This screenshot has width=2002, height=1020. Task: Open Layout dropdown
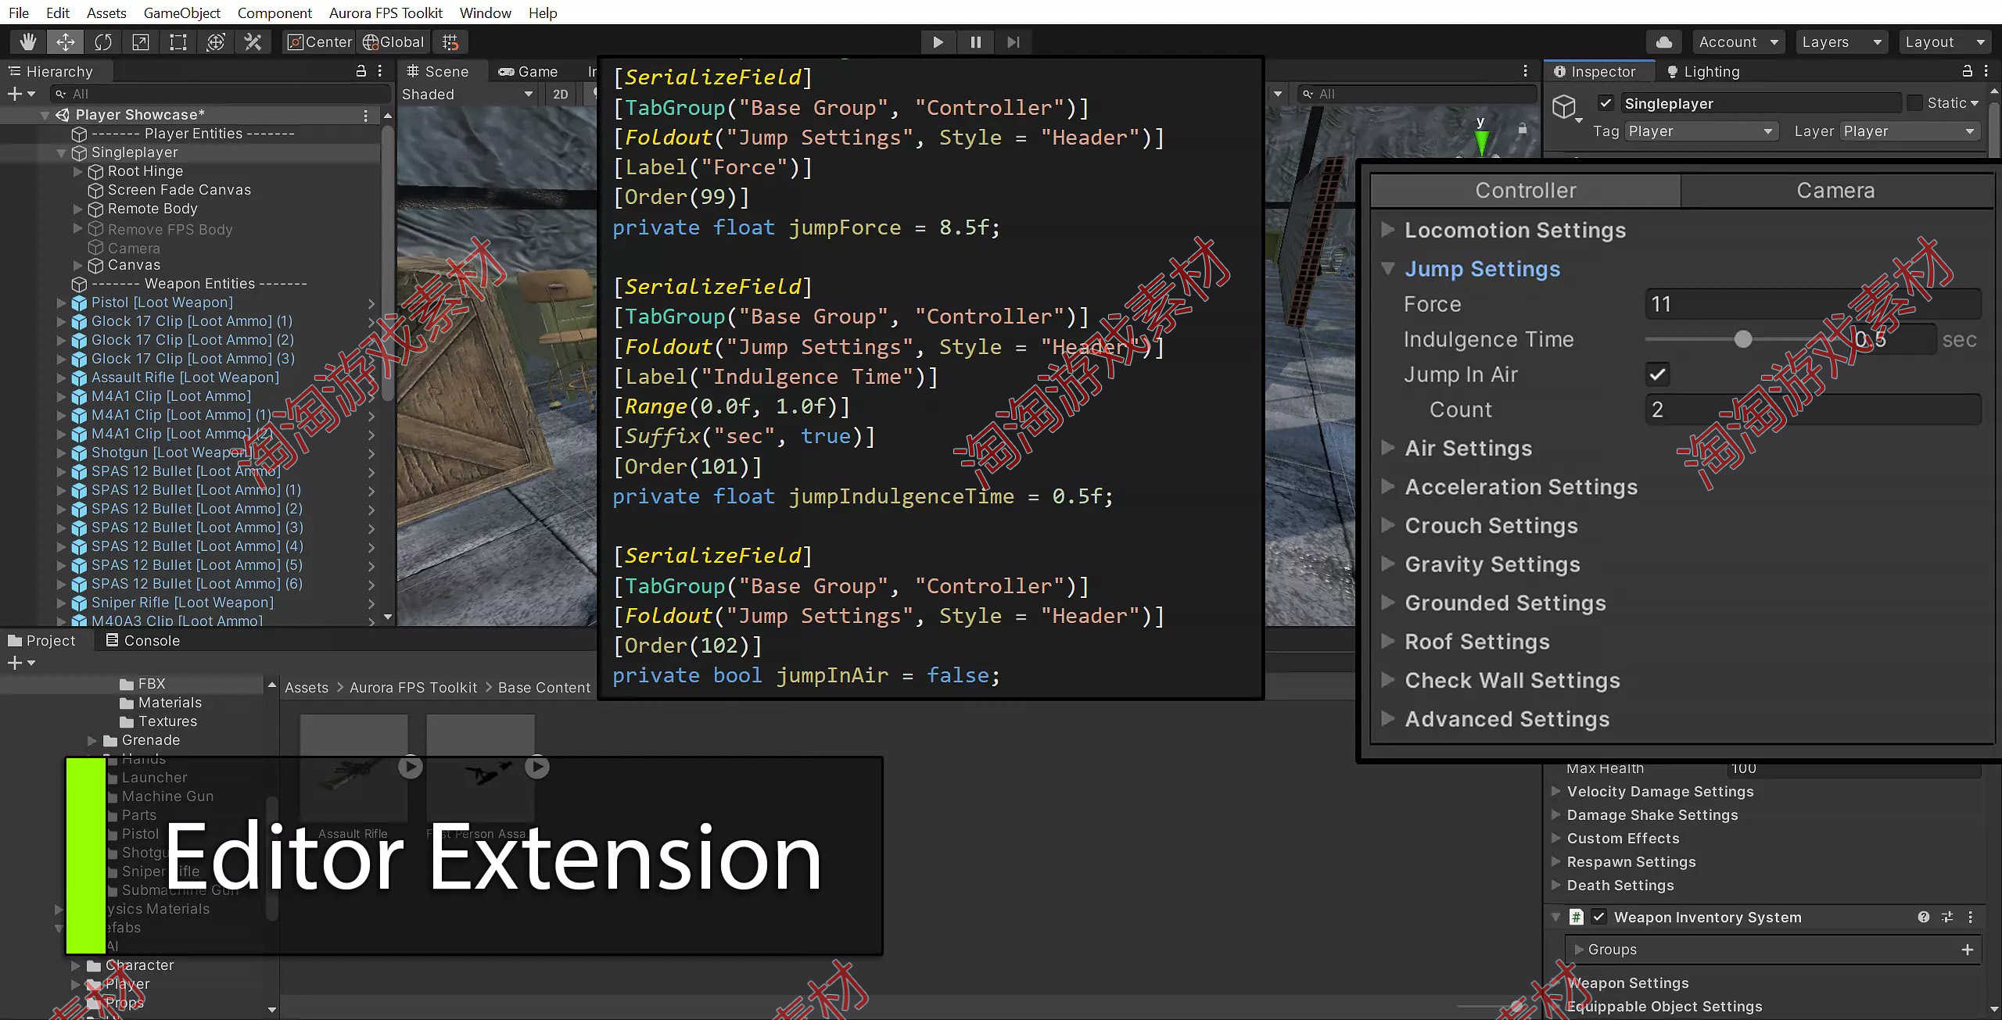[x=1944, y=42]
